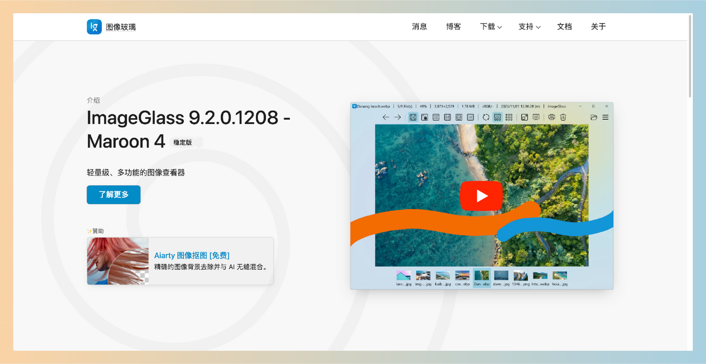Screen dimensions: 706x364
Task: Select the Lock zoom tool
Action: coord(424,117)
